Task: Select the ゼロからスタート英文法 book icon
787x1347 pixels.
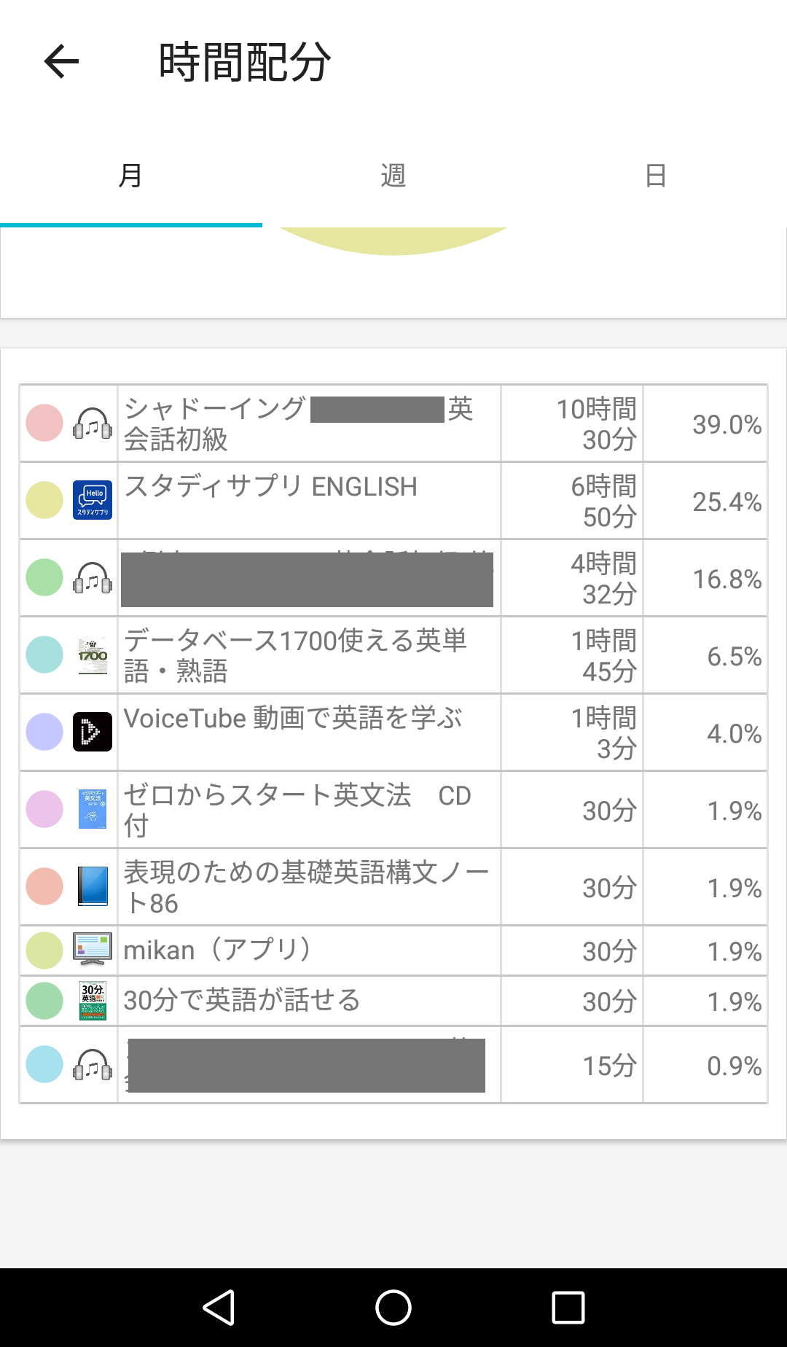Action: coord(93,809)
